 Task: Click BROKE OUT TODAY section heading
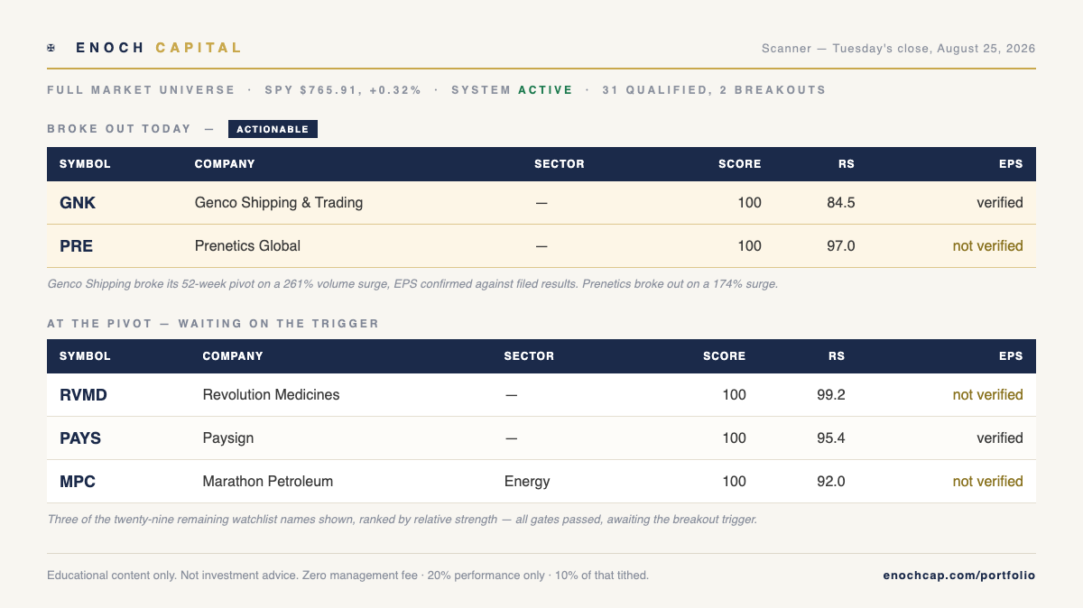[119, 129]
